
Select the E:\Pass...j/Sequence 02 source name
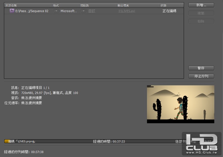32,11
